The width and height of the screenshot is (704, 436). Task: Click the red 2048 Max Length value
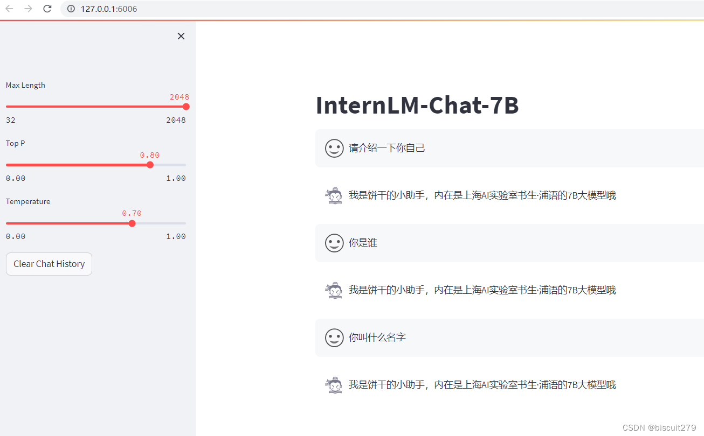[180, 97]
